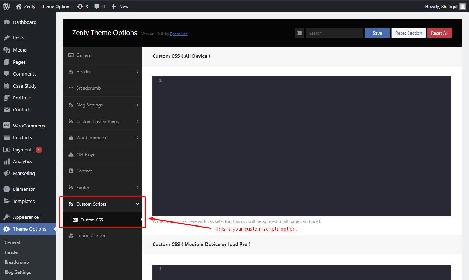The image size is (469, 280).
Task: Click the Media icon in the sidebar
Action: [6, 50]
